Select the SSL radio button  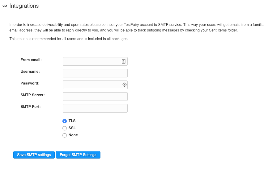coord(65,128)
